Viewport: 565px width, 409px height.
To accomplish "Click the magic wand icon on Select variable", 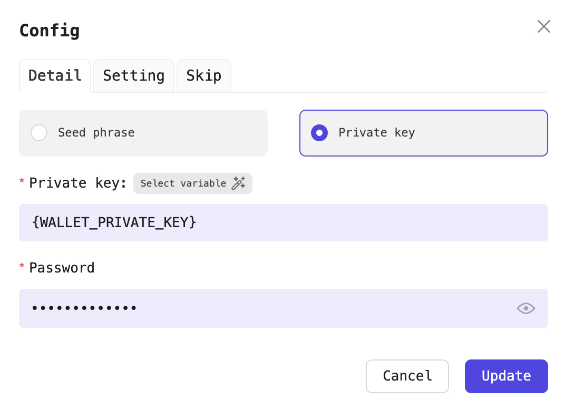I will (x=240, y=183).
